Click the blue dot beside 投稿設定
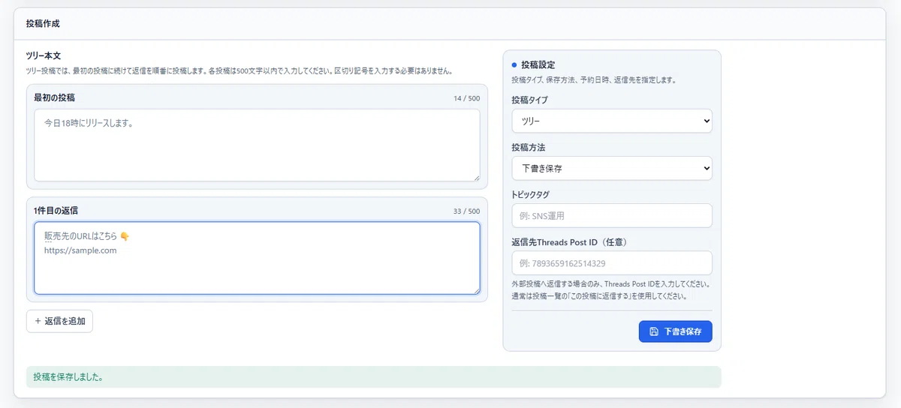This screenshot has height=408, width=901. click(514, 65)
